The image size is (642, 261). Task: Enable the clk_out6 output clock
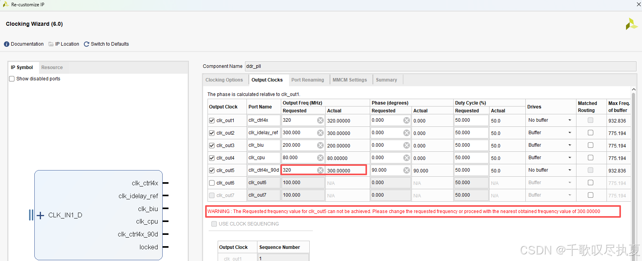[x=212, y=183]
